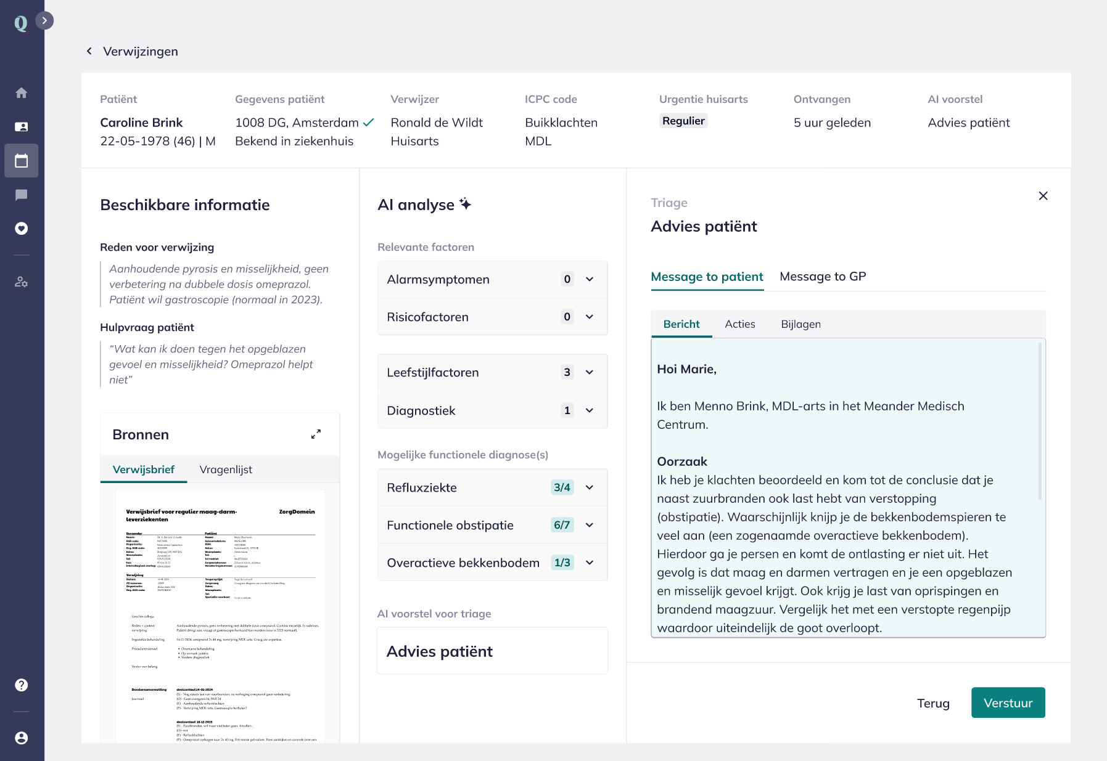
Task: Click the 3/4 score badge for Refluxziekte
Action: coord(562,487)
